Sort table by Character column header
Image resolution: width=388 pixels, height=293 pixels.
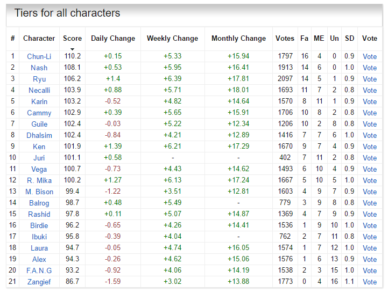(39, 38)
